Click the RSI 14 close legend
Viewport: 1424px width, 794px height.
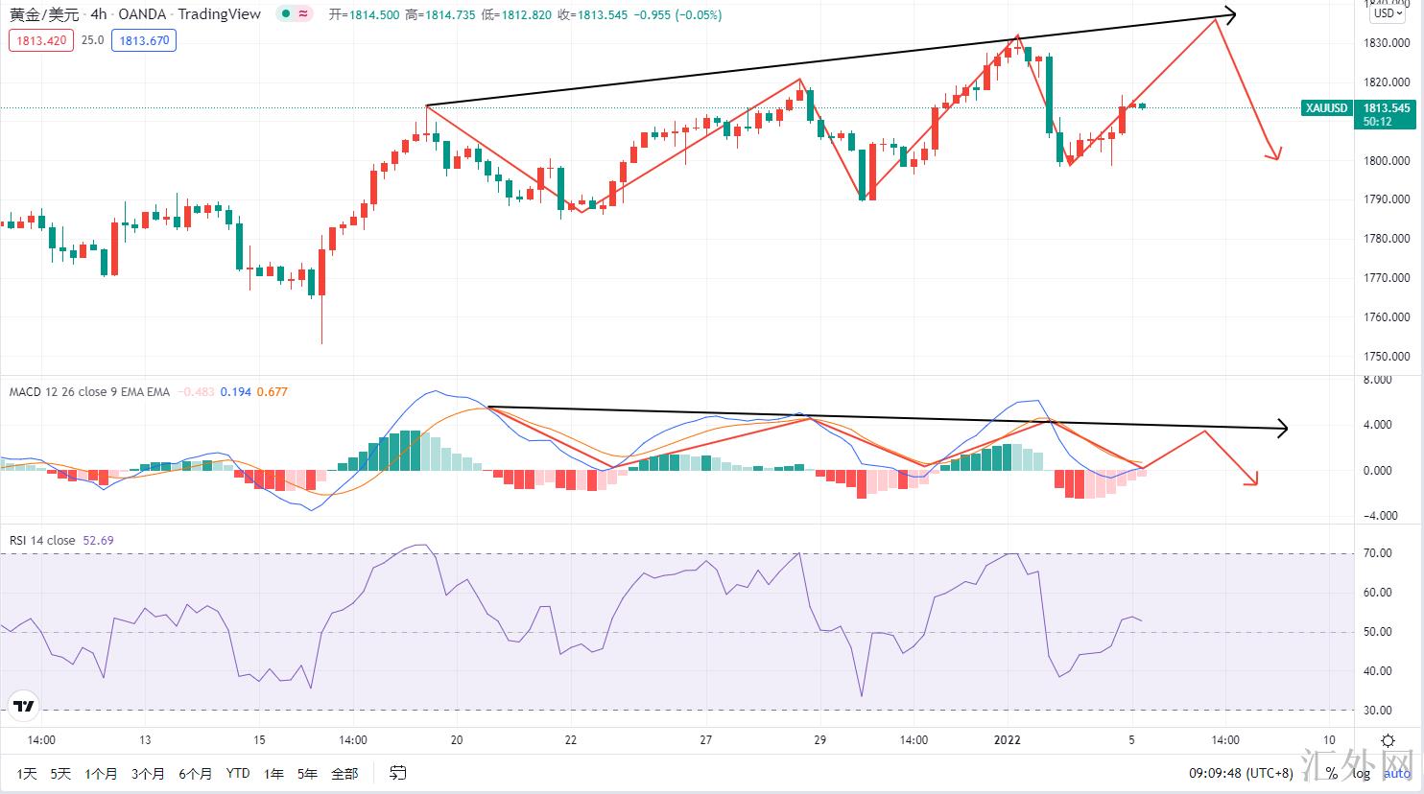coord(42,541)
